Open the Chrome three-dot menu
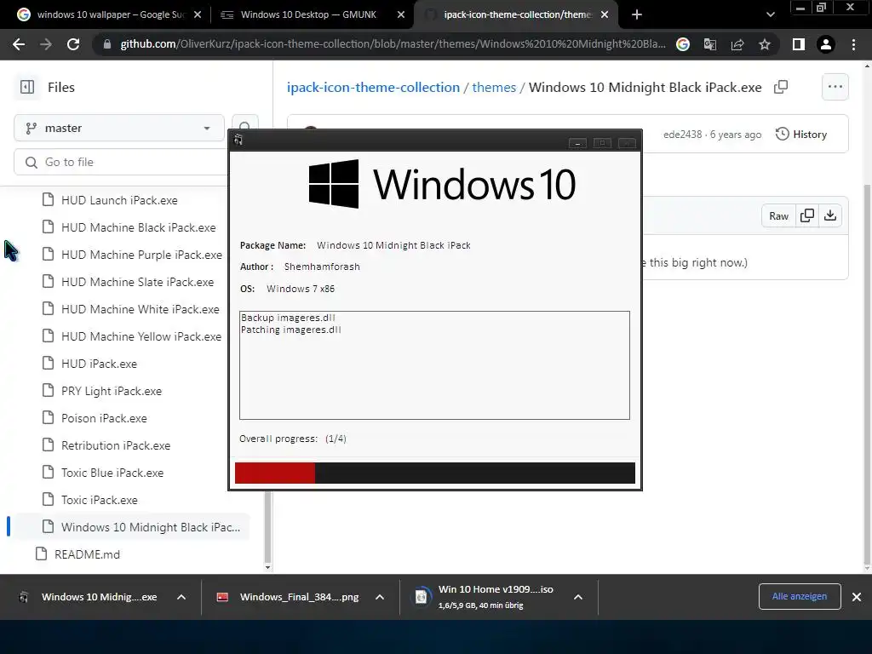This screenshot has height=654, width=872. [x=853, y=44]
